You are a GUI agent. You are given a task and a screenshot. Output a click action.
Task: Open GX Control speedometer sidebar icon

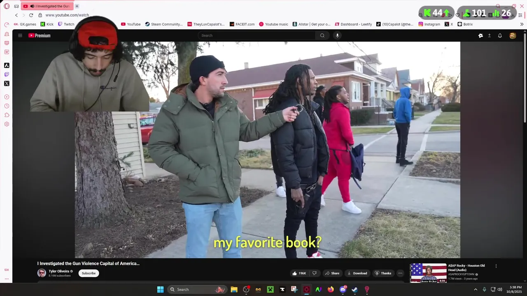coord(7,25)
